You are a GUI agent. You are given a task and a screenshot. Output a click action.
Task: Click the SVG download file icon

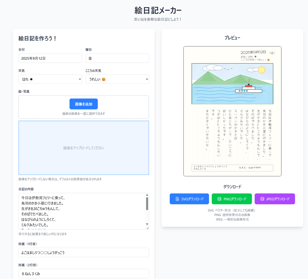click(x=177, y=199)
